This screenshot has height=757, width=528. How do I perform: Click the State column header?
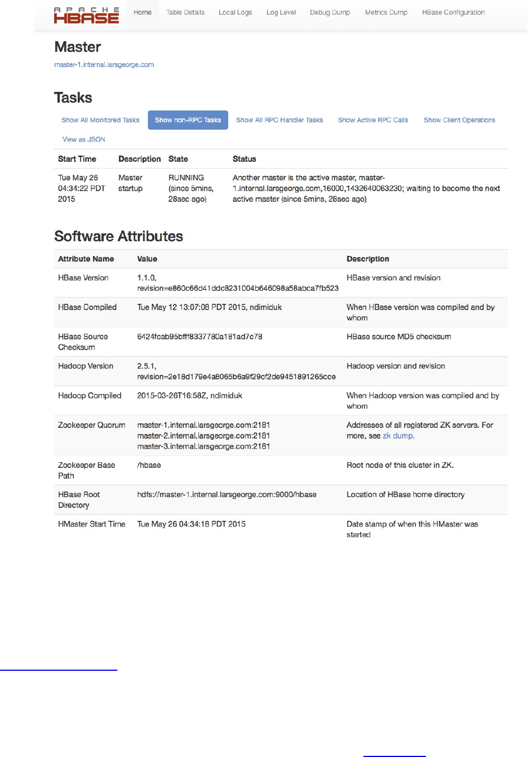[178, 159]
